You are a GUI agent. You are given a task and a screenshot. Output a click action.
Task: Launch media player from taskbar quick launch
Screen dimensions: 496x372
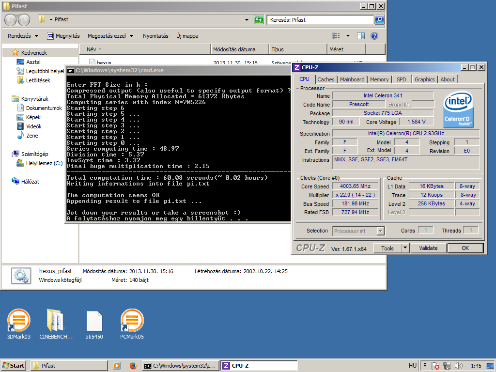point(117,366)
